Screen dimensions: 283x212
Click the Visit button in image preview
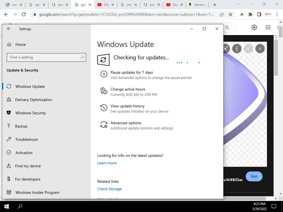coord(254,176)
